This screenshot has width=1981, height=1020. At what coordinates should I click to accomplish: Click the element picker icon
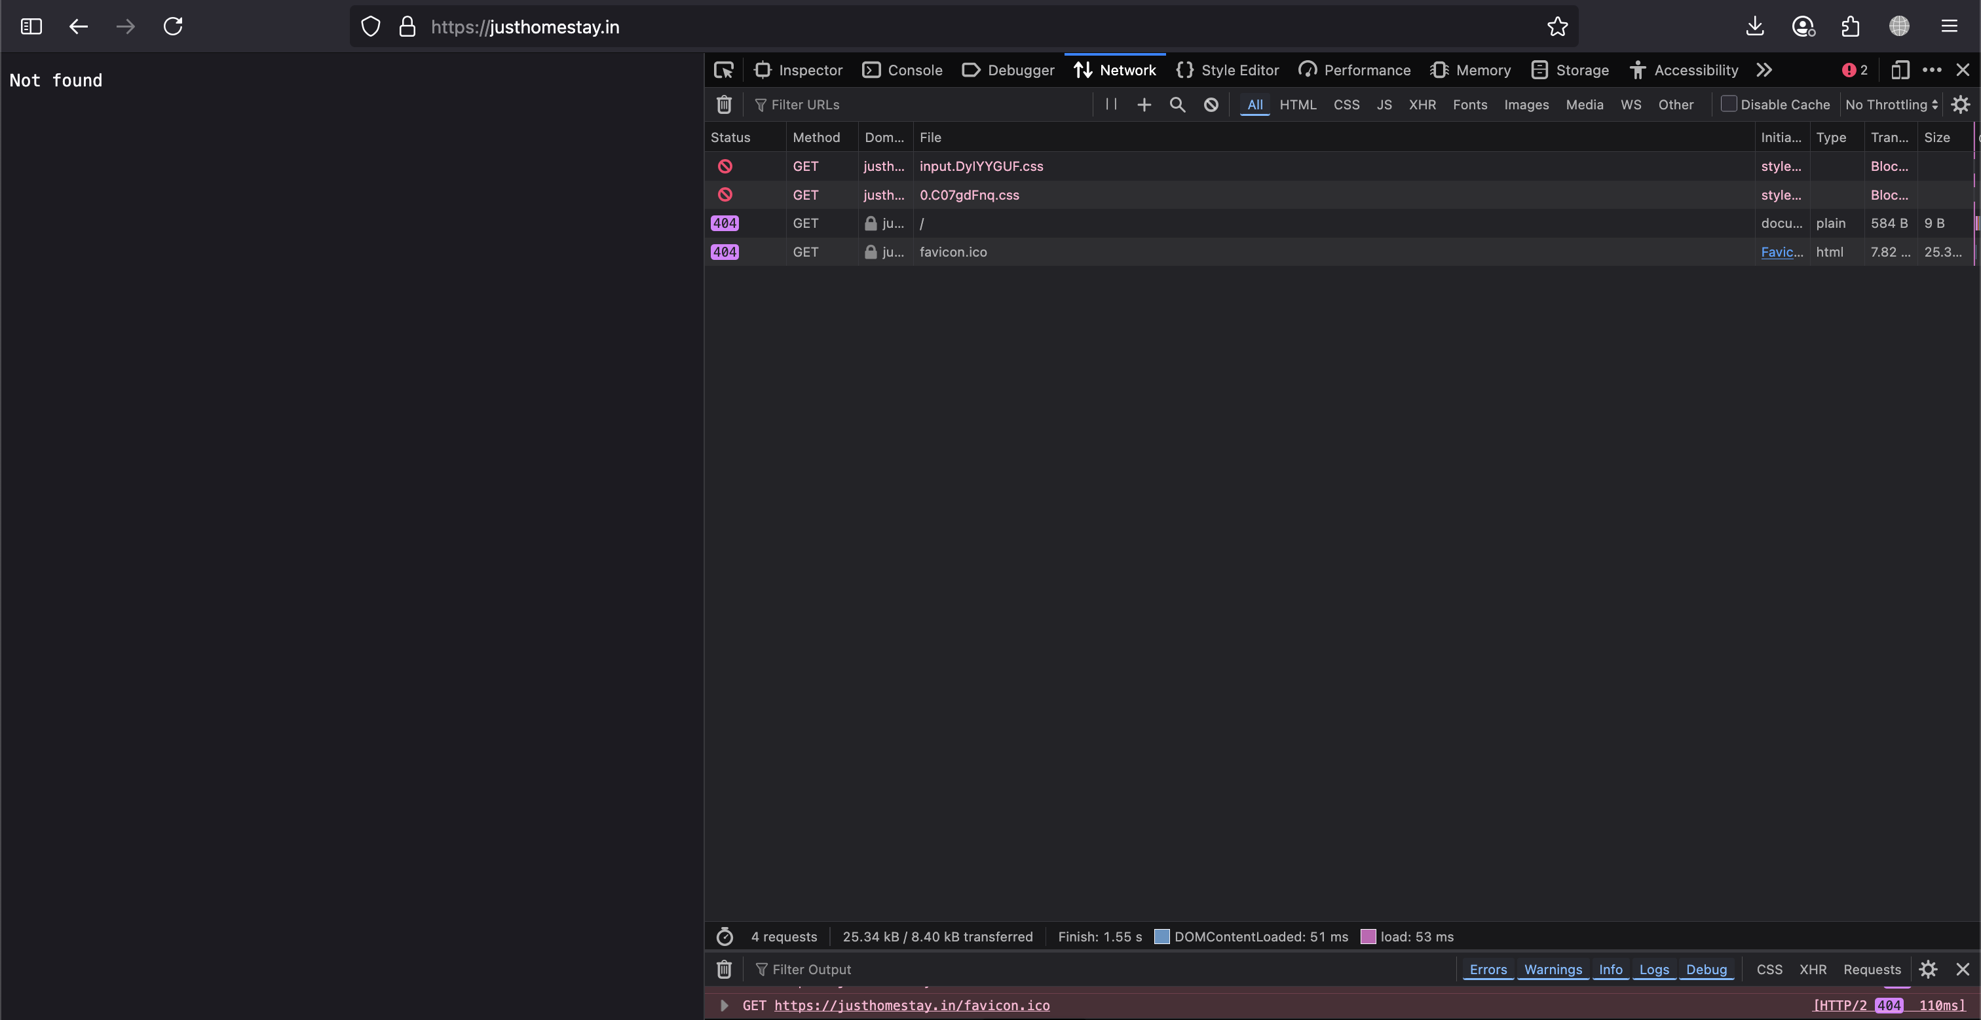pos(724,70)
